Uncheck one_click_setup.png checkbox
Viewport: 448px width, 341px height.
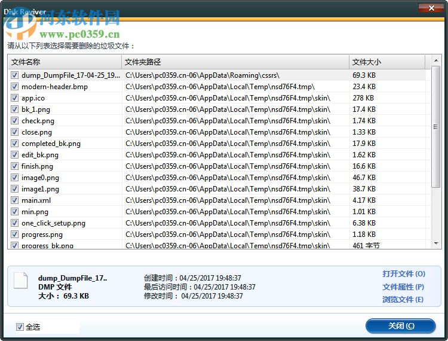click(14, 223)
